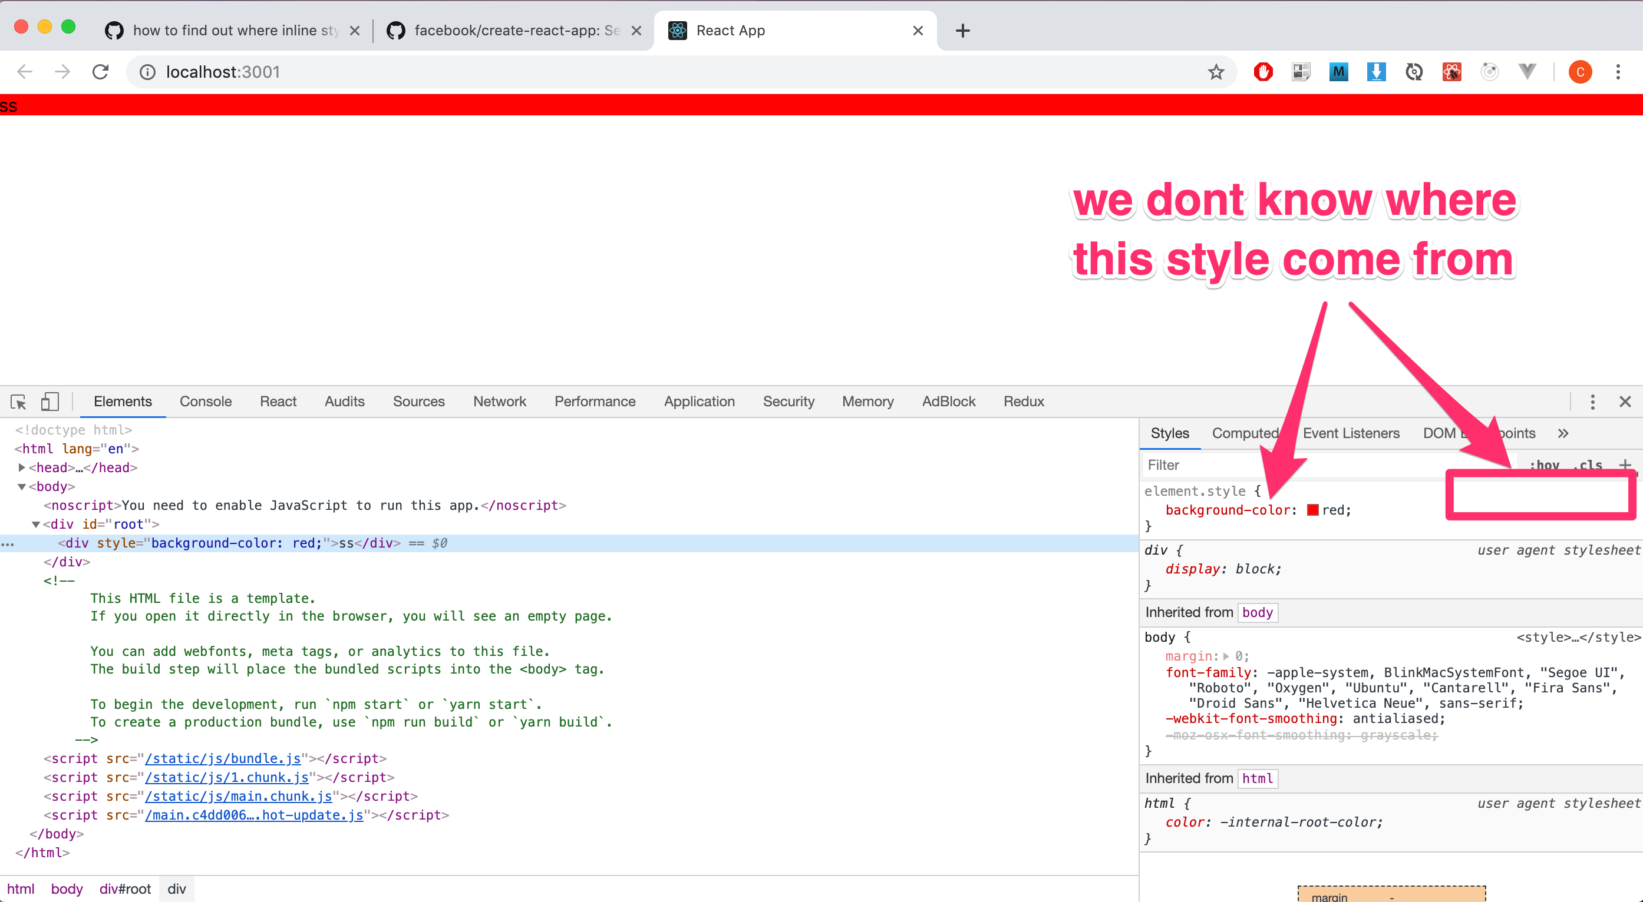Open the /static/js/main.chunk.js link
Image resolution: width=1643 pixels, height=902 pixels.
(x=239, y=796)
